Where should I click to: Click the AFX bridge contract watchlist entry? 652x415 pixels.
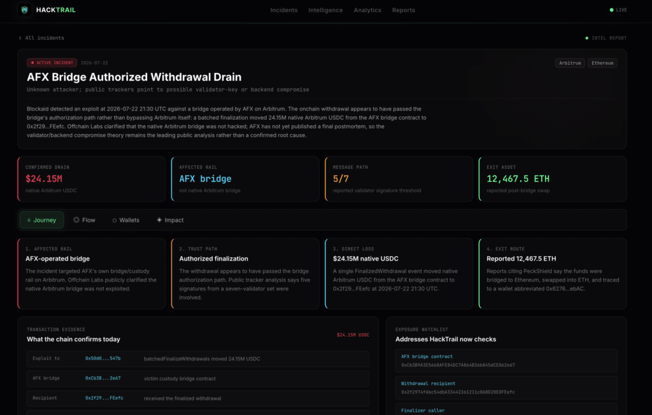(x=506, y=360)
